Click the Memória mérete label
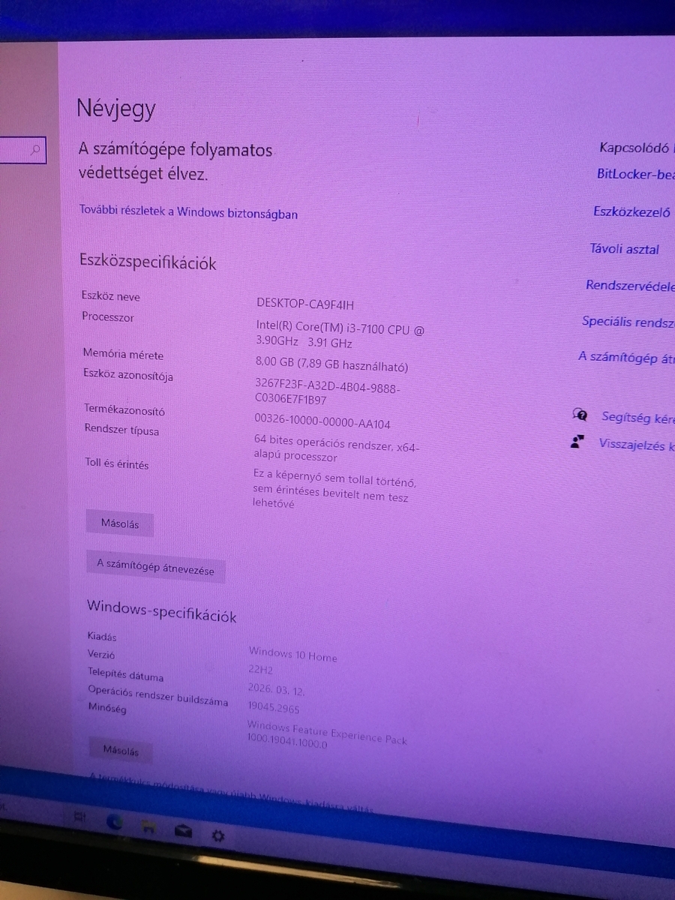Image resolution: width=675 pixels, height=900 pixels. 123,354
